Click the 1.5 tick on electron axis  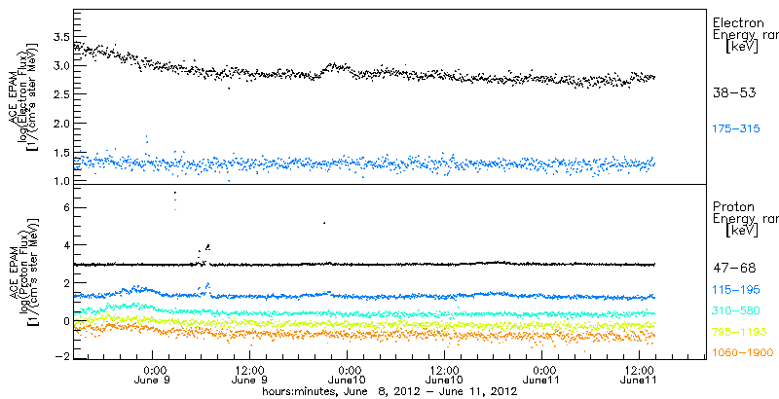(x=59, y=153)
